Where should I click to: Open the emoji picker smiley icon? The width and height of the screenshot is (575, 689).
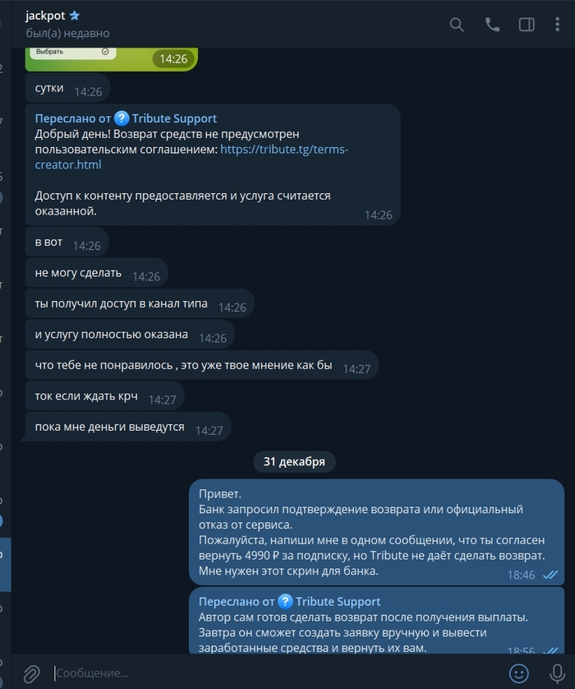(519, 673)
